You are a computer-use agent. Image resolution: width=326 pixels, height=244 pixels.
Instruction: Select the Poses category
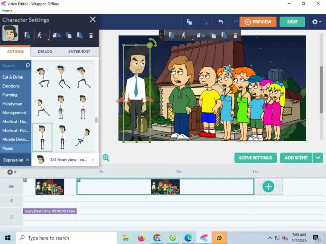(8, 148)
